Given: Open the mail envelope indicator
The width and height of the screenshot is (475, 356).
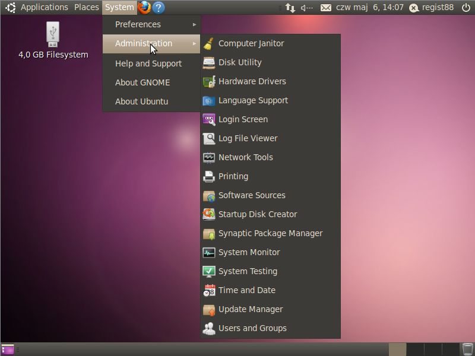Looking at the screenshot, I should click(325, 8).
